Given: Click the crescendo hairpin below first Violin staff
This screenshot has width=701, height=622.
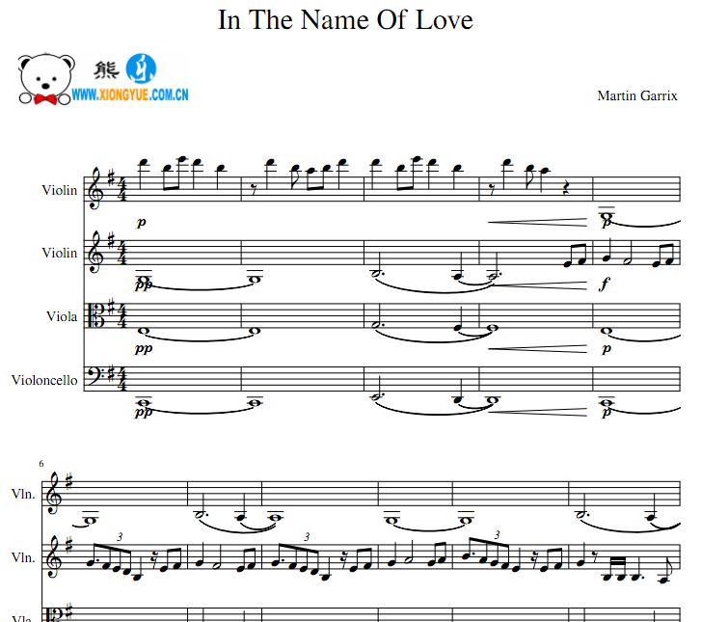Looking at the screenshot, I should (537, 222).
